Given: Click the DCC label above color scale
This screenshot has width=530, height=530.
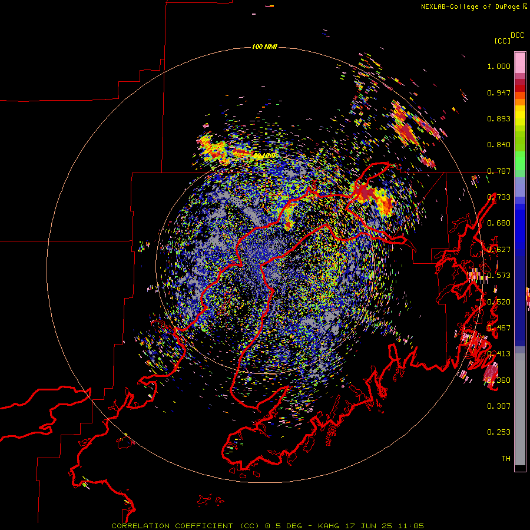Looking at the screenshot, I should (518, 35).
